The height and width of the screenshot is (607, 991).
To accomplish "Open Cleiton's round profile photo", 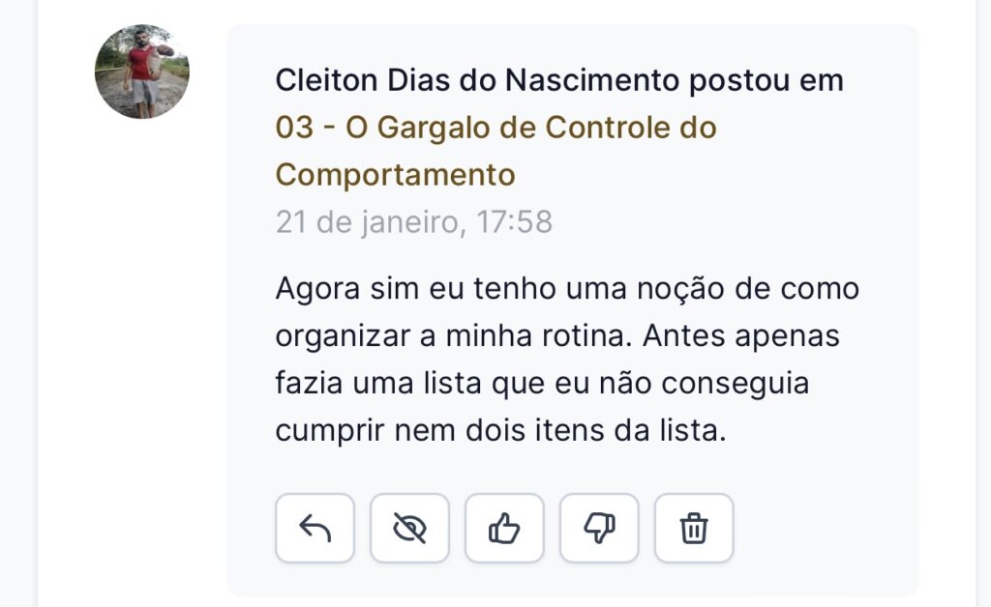I will [x=142, y=72].
